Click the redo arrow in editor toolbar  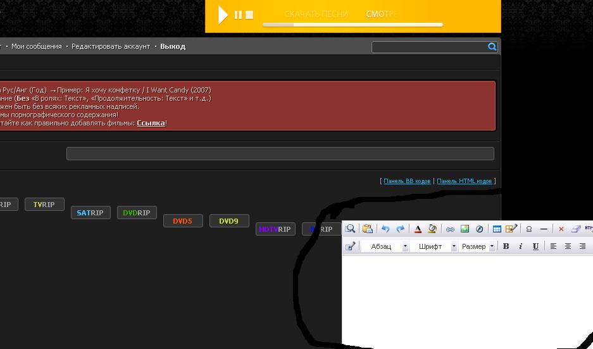pyautogui.click(x=400, y=229)
